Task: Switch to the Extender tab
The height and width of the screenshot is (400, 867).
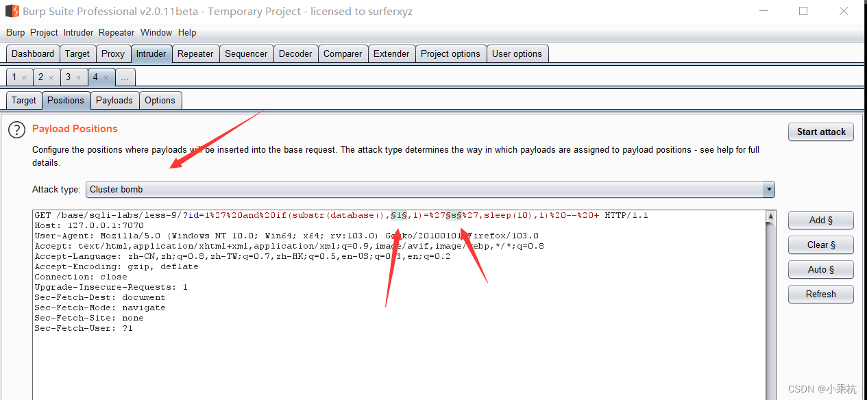Action: pos(391,54)
